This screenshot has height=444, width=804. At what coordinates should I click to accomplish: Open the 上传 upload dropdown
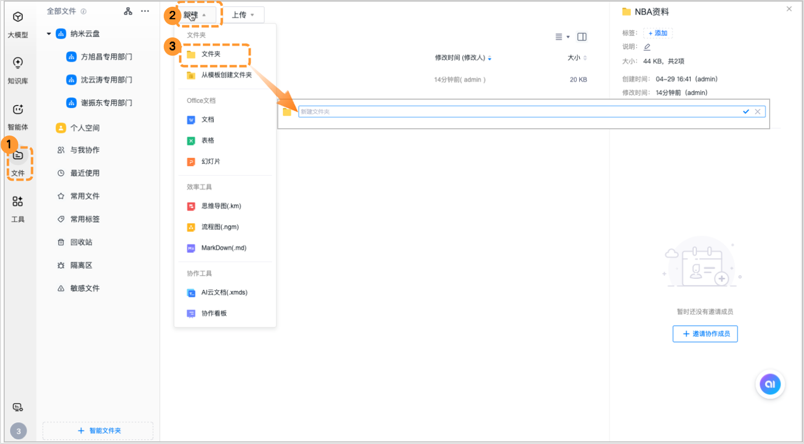(x=243, y=15)
